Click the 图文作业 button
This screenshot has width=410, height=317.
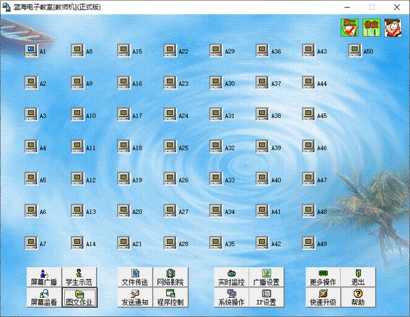click(x=79, y=298)
